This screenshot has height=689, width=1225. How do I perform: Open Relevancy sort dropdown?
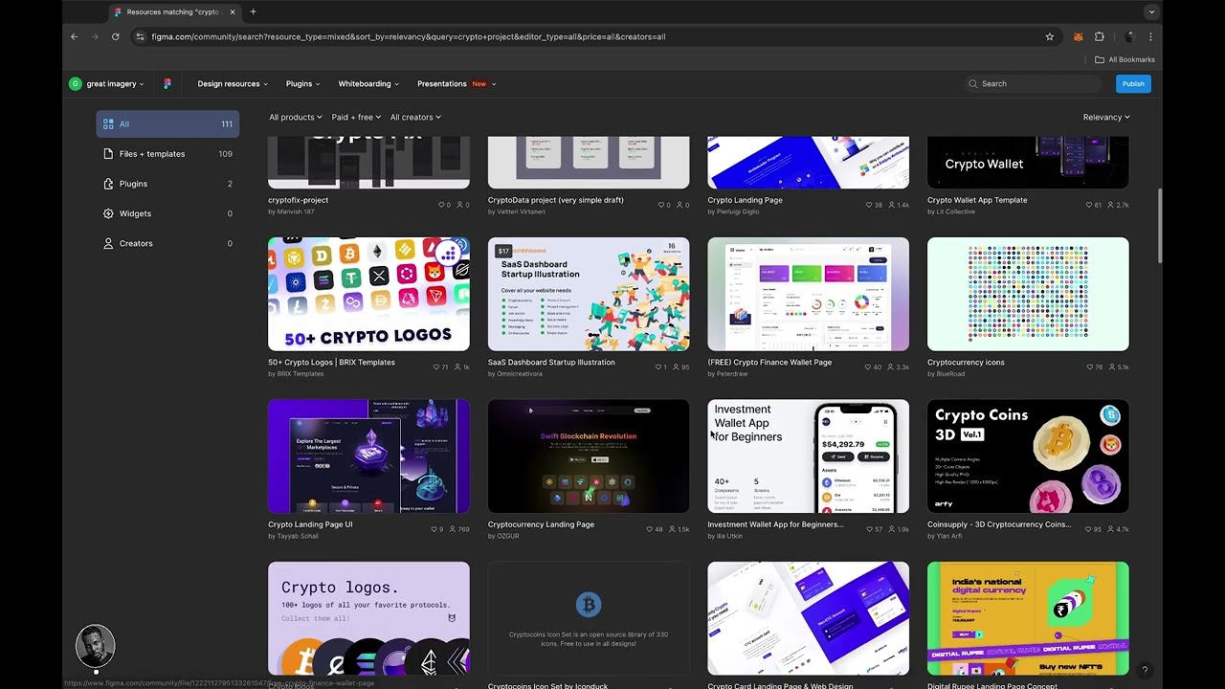point(1106,117)
